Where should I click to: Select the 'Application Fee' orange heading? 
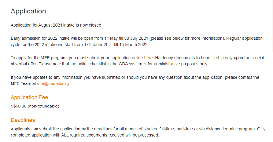[x=29, y=97]
